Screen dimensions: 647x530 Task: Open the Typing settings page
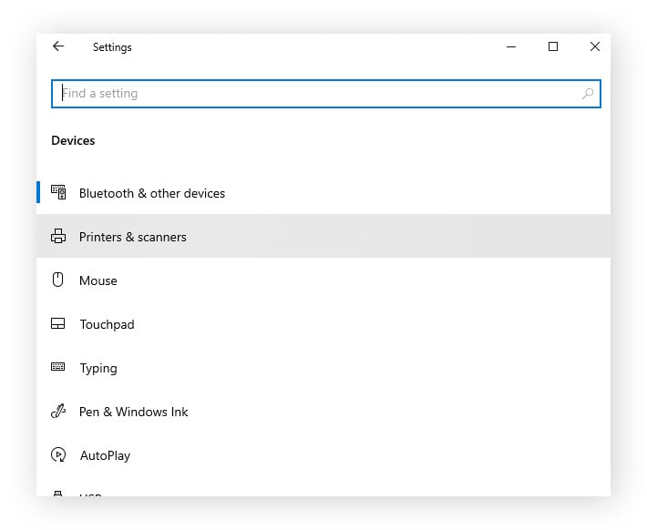98,368
